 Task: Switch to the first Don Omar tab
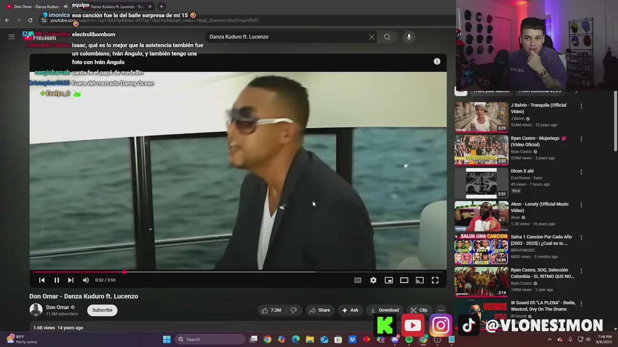point(36,7)
